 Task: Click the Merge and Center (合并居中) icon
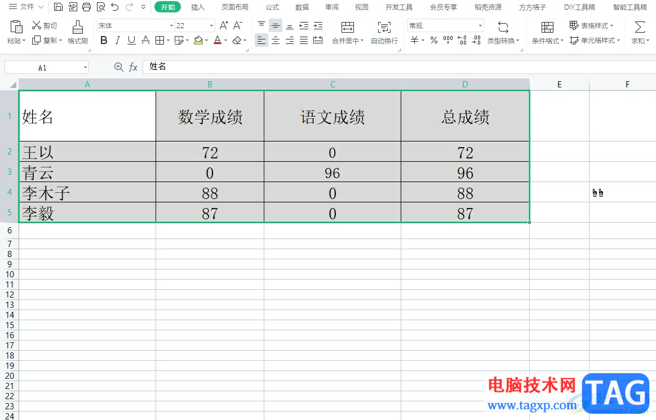(x=347, y=27)
